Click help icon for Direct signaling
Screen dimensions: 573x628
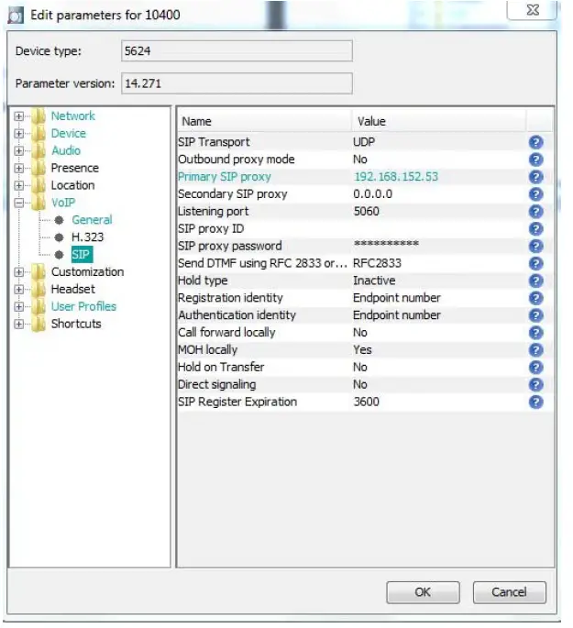[x=536, y=385]
